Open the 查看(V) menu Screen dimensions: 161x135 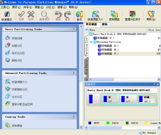point(62,7)
